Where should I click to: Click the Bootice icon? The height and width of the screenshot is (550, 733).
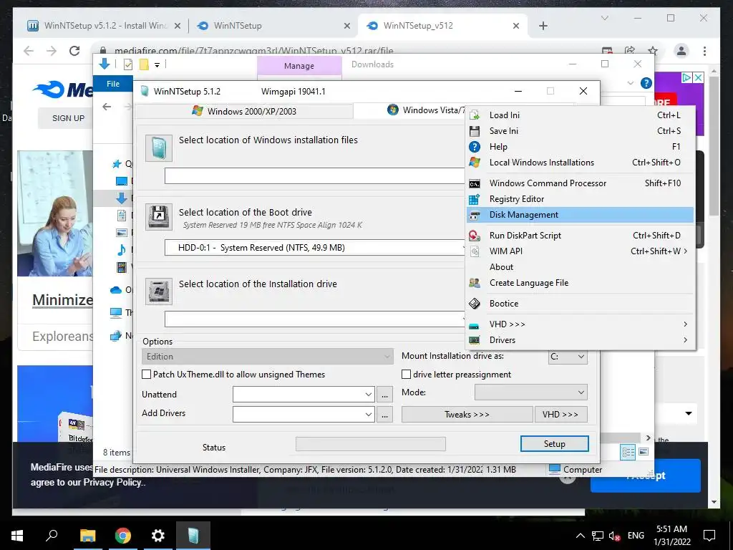[475, 304]
